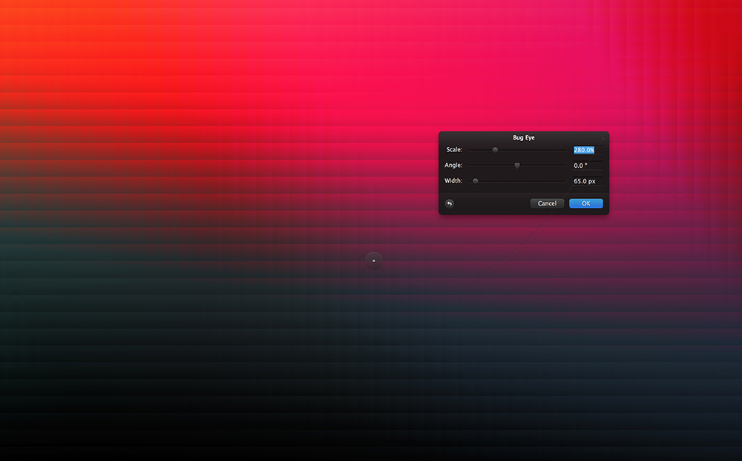Image resolution: width=742 pixels, height=461 pixels.
Task: Click the "Angle:" label
Action: (x=453, y=166)
